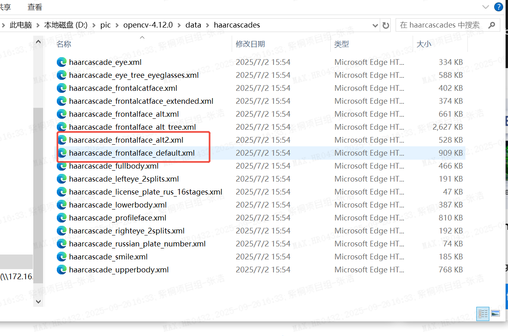Click the Edge icon of haarcascade_eye.xml
The image size is (508, 336).
[x=62, y=62]
